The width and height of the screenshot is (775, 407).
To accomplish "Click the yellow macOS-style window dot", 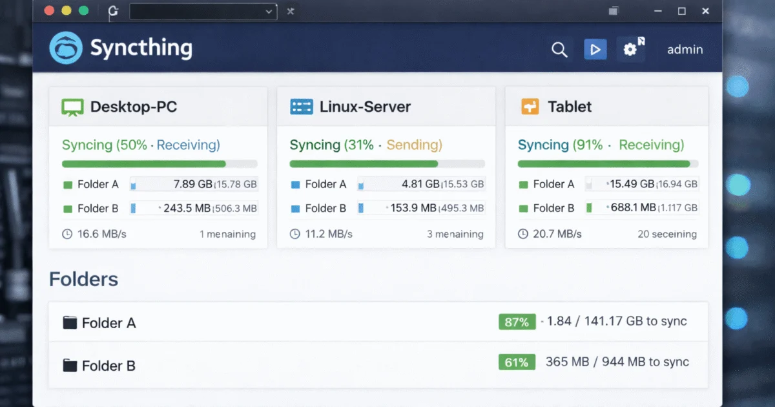I will 67,10.
